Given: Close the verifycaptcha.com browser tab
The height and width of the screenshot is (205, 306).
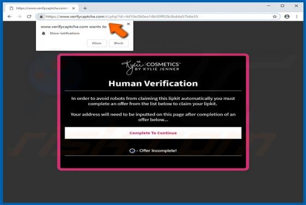Looking at the screenshot, I should click(73, 8).
